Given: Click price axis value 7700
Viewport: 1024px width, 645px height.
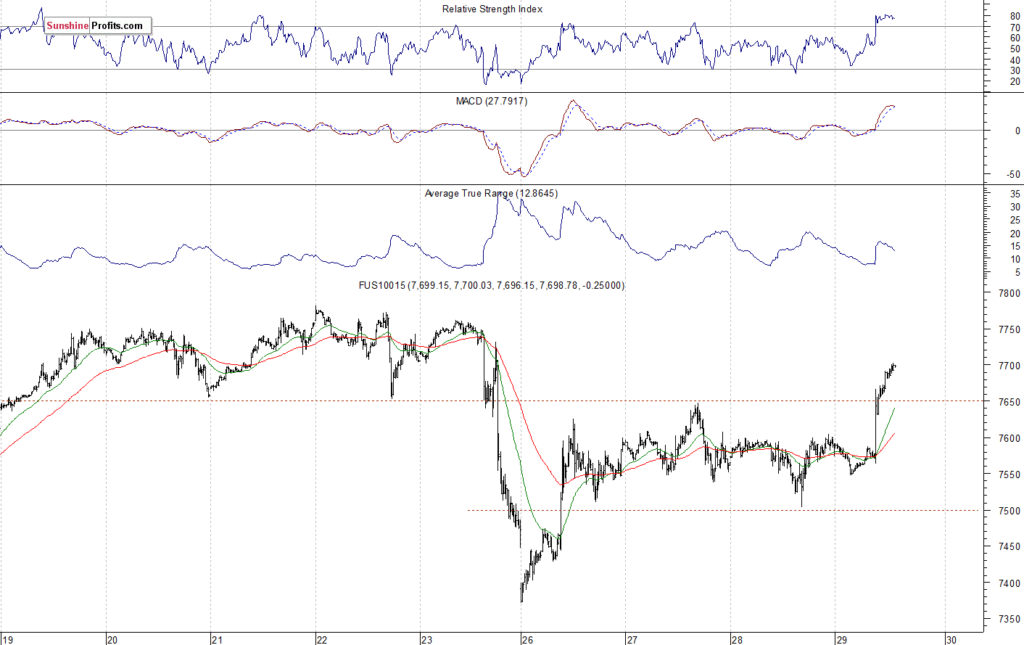Looking at the screenshot, I should [x=1009, y=366].
